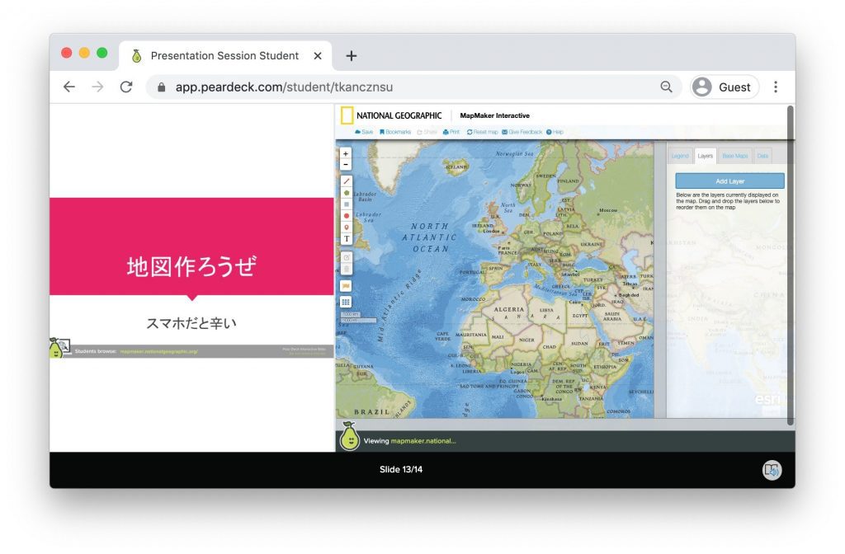Open the grid options icon
The width and height of the screenshot is (845, 554).
click(x=347, y=302)
